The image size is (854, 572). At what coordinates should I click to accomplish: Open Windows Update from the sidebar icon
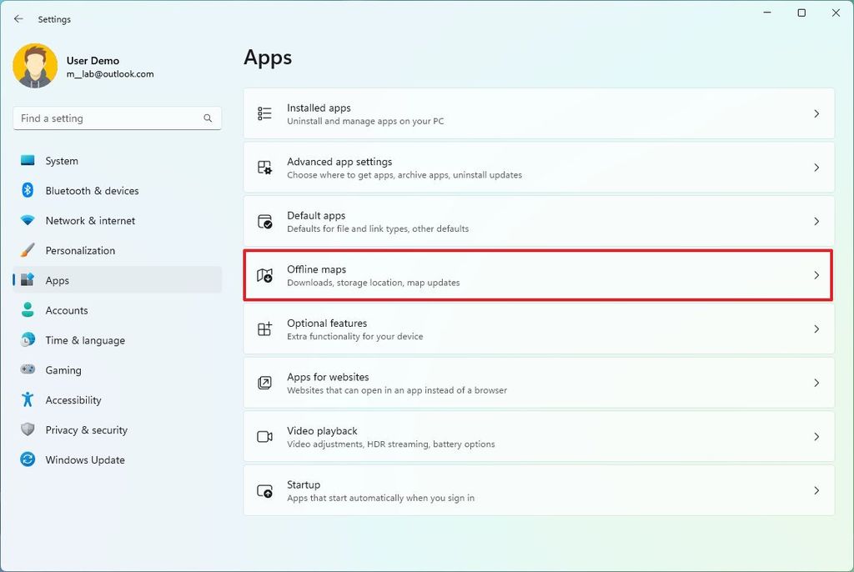28,459
